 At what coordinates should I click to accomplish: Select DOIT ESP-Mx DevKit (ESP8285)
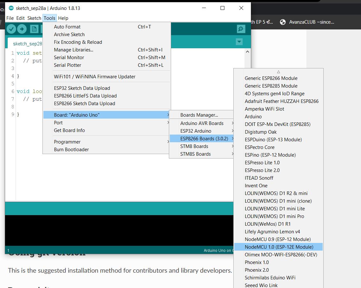pos(278,124)
